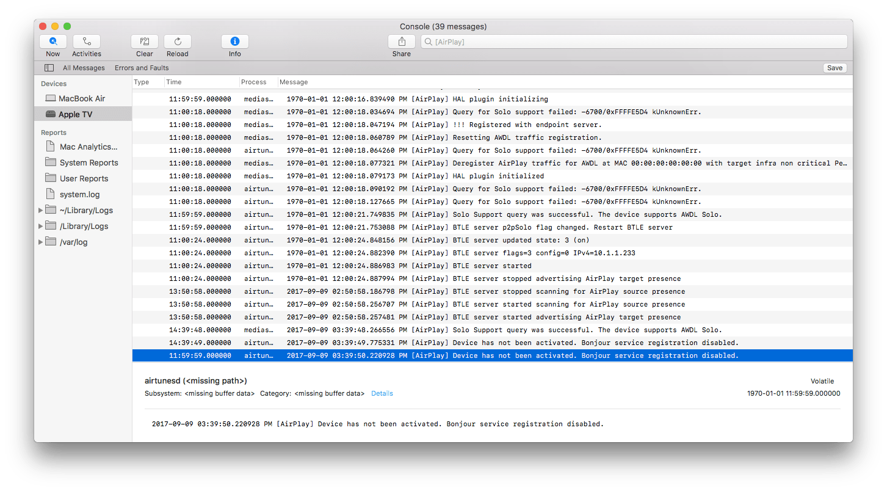Share the console output
The width and height of the screenshot is (887, 491).
[x=401, y=42]
